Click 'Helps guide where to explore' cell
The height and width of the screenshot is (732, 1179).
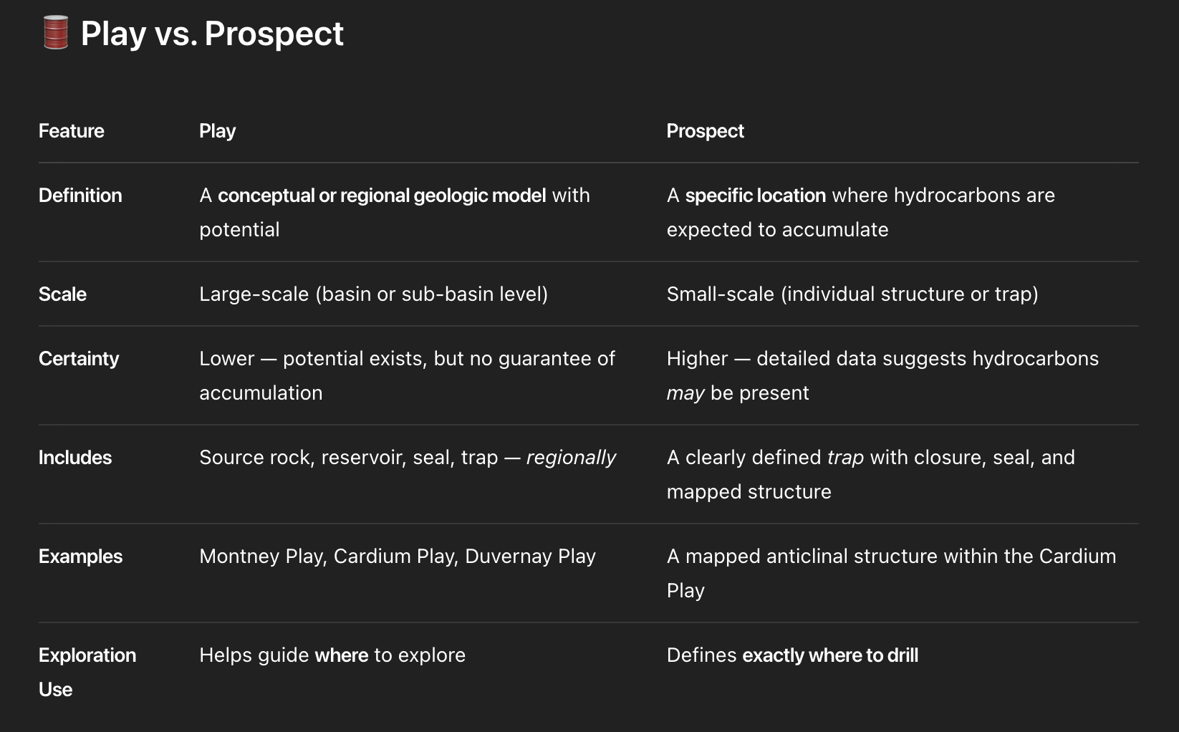point(332,655)
